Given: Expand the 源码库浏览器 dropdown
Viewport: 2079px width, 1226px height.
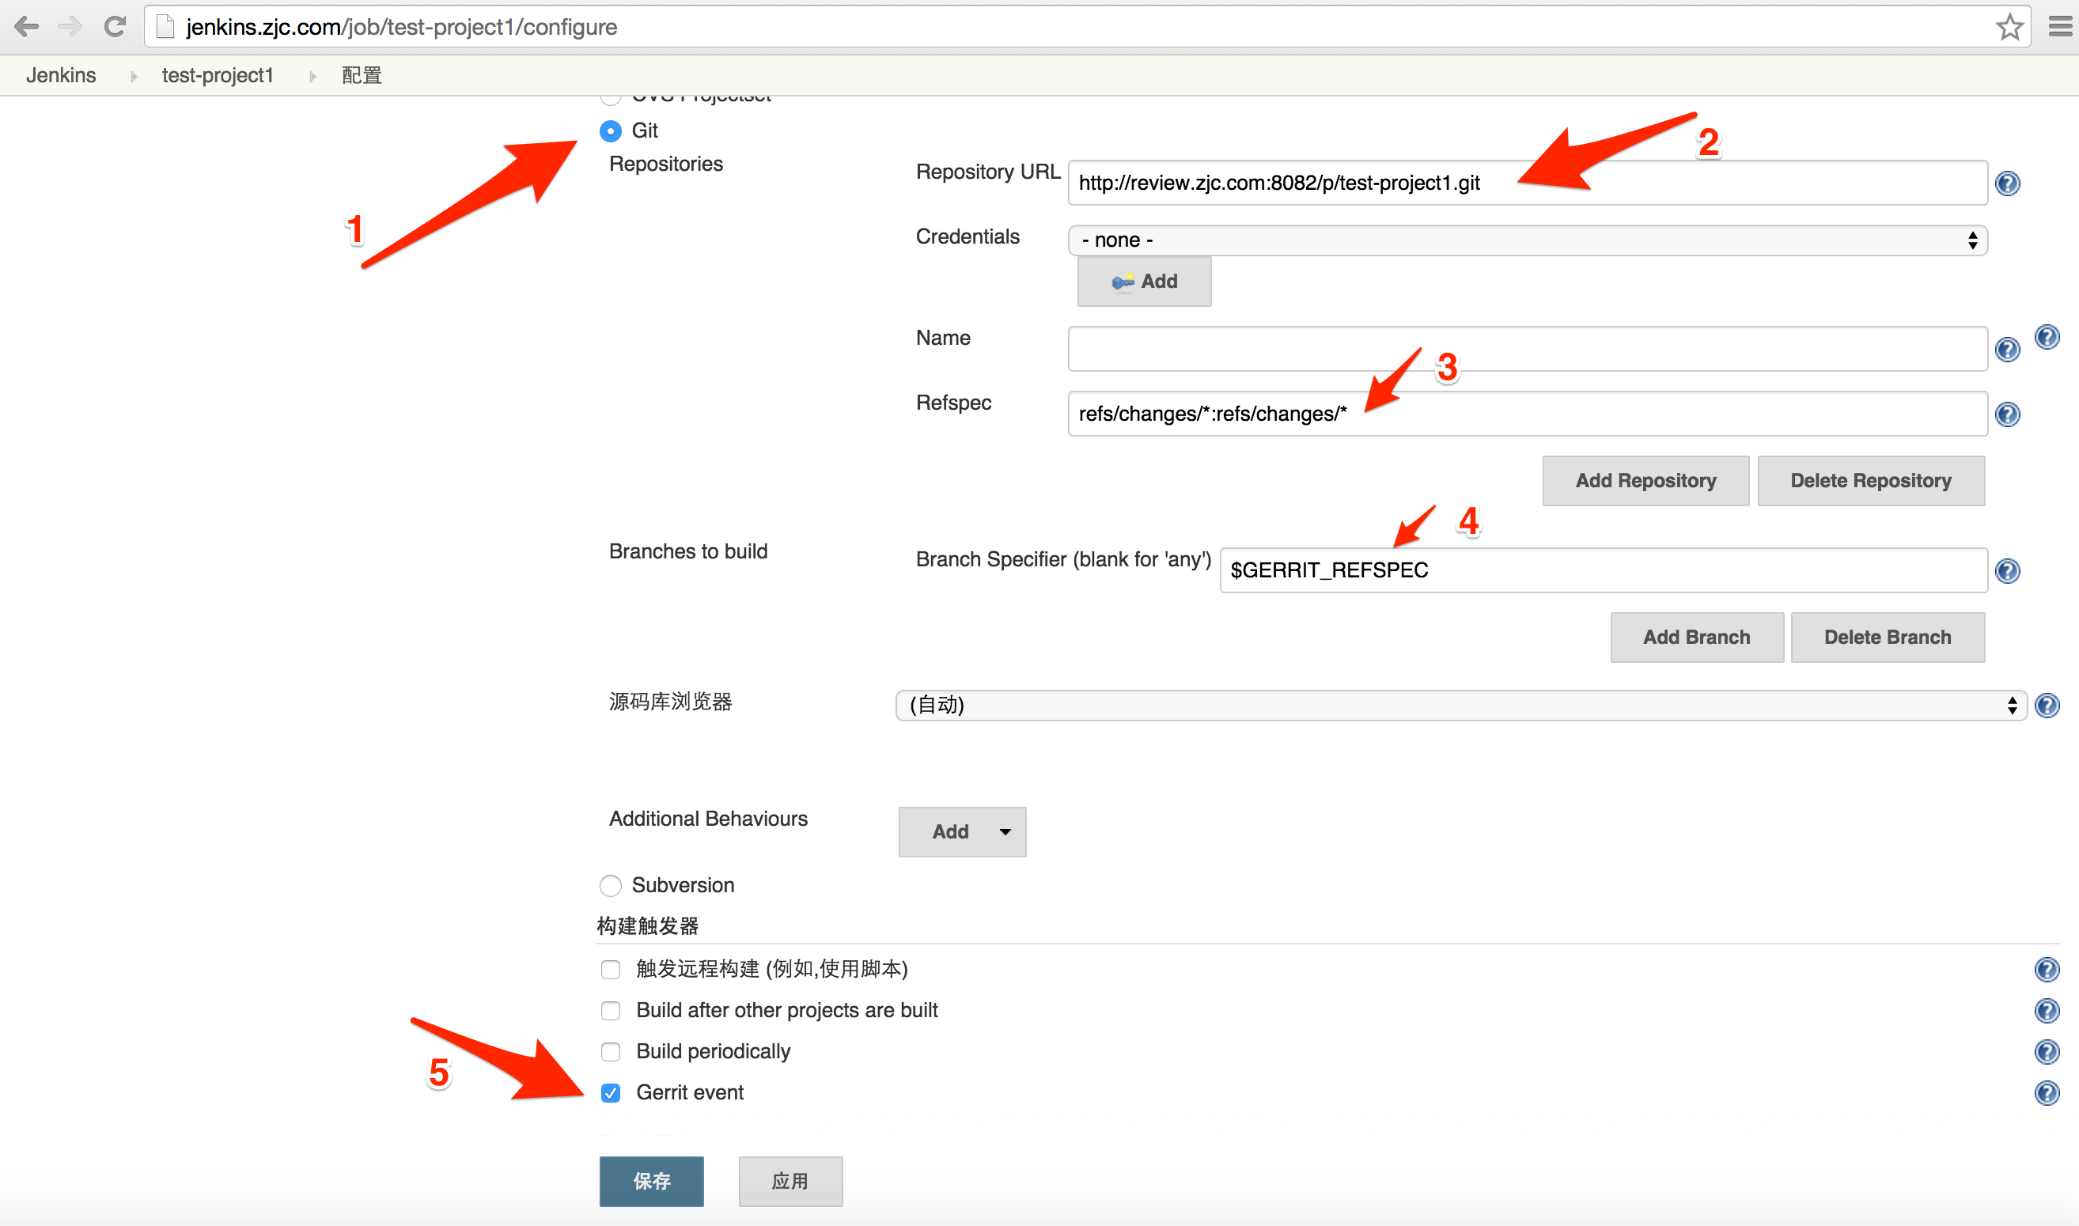Looking at the screenshot, I should (x=1459, y=705).
